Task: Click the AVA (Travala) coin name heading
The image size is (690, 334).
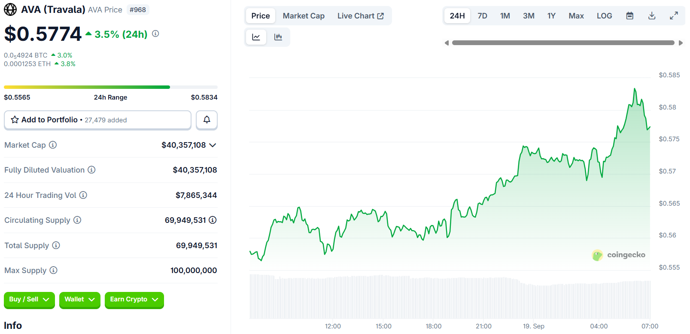Action: click(53, 9)
